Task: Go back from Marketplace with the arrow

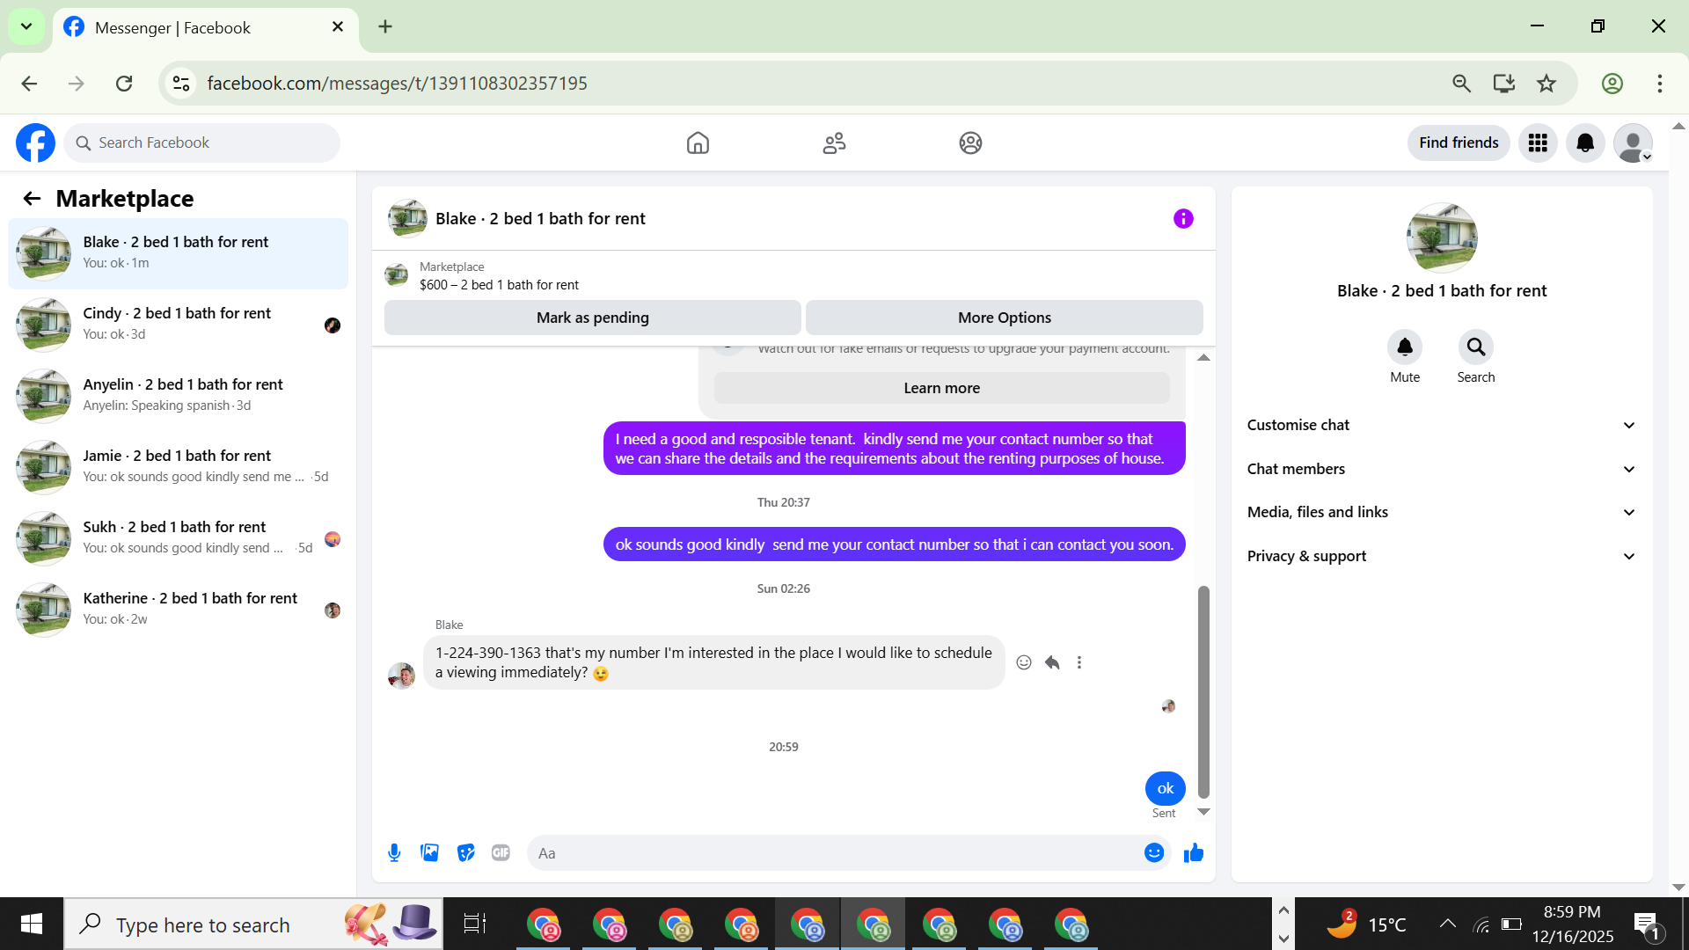Action: (x=33, y=199)
